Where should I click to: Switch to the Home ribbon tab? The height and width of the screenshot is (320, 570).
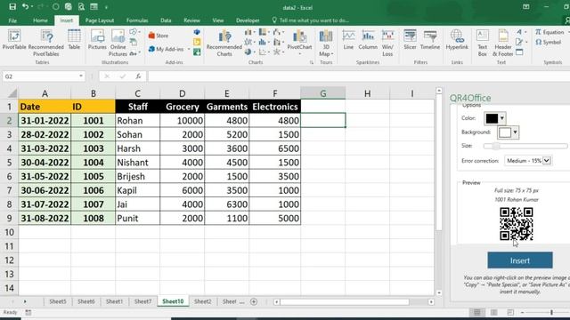pos(40,20)
